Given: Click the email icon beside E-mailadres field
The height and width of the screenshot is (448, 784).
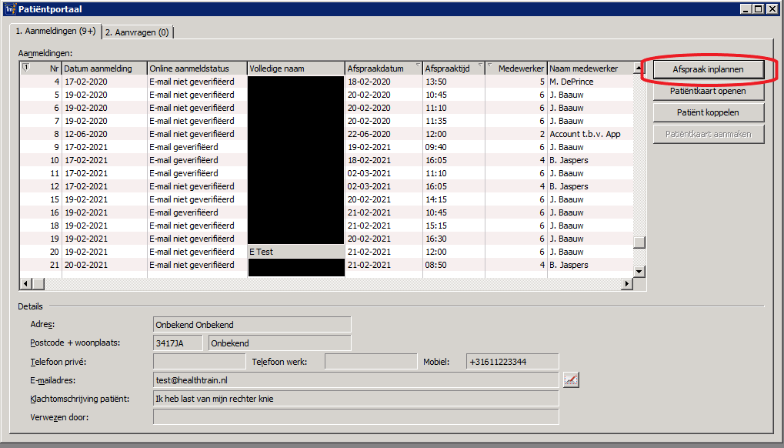Looking at the screenshot, I should click(570, 379).
